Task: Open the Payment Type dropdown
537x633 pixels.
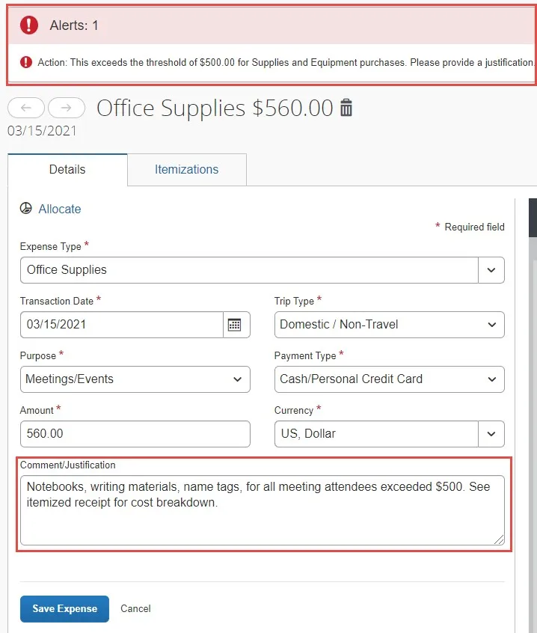Action: coord(390,379)
